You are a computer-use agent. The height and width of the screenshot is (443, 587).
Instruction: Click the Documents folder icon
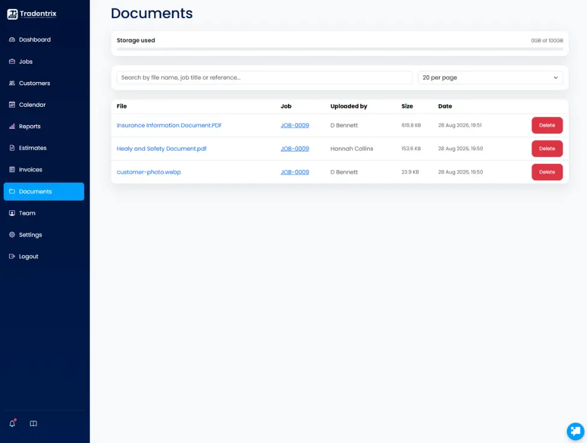click(x=12, y=191)
